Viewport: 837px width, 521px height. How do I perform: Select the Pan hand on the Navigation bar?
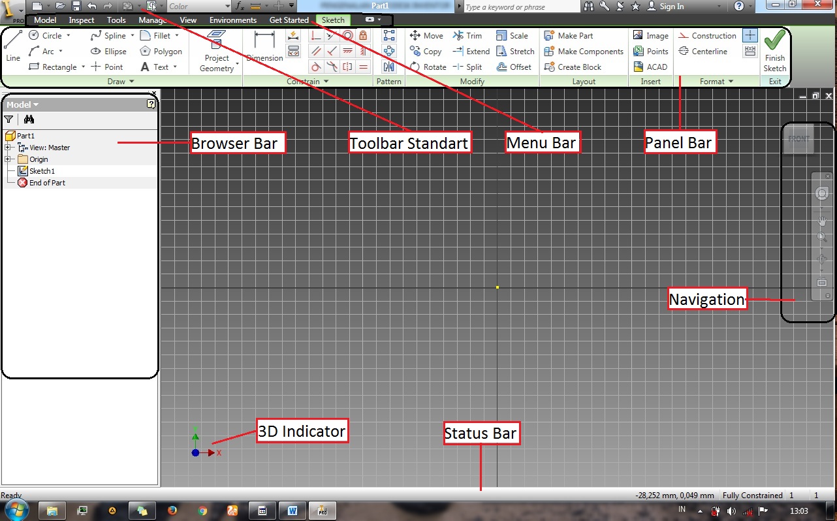[821, 221]
